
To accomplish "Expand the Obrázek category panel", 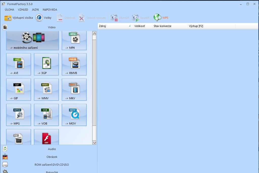I will (x=52, y=157).
